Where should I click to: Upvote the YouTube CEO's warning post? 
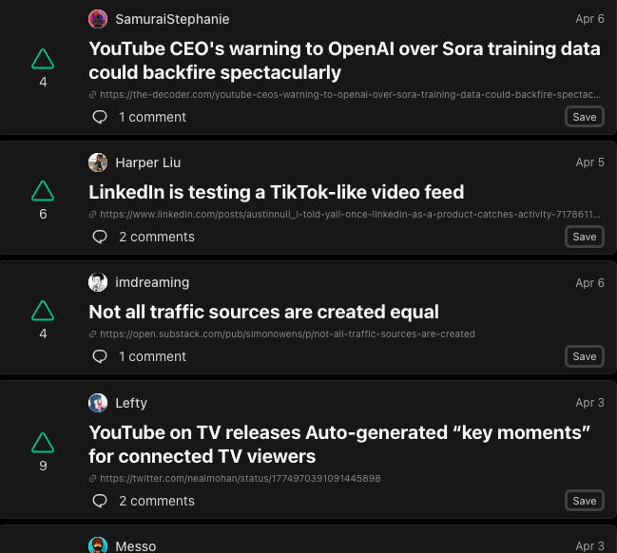[43, 60]
